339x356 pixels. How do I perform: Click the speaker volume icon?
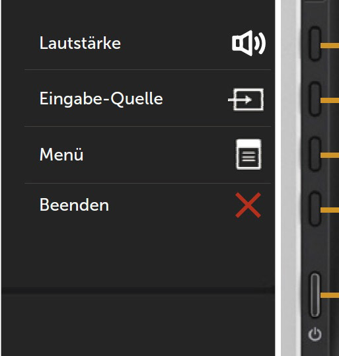point(248,43)
